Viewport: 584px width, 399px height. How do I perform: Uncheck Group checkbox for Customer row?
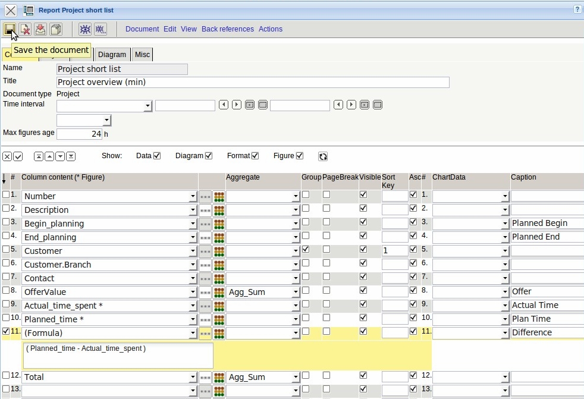306,249
